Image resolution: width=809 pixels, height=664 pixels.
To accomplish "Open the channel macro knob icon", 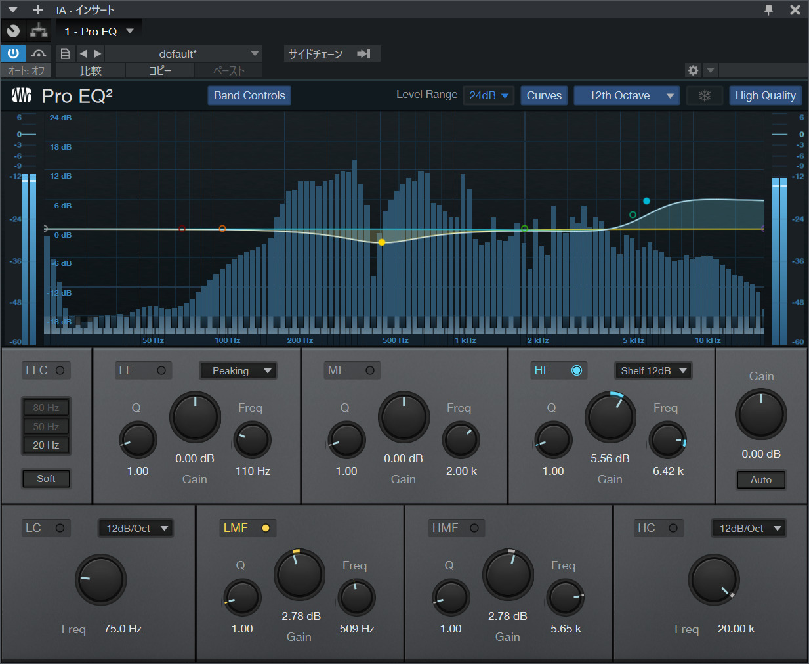I will tap(13, 31).
